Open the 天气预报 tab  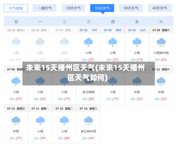pos(16,8)
